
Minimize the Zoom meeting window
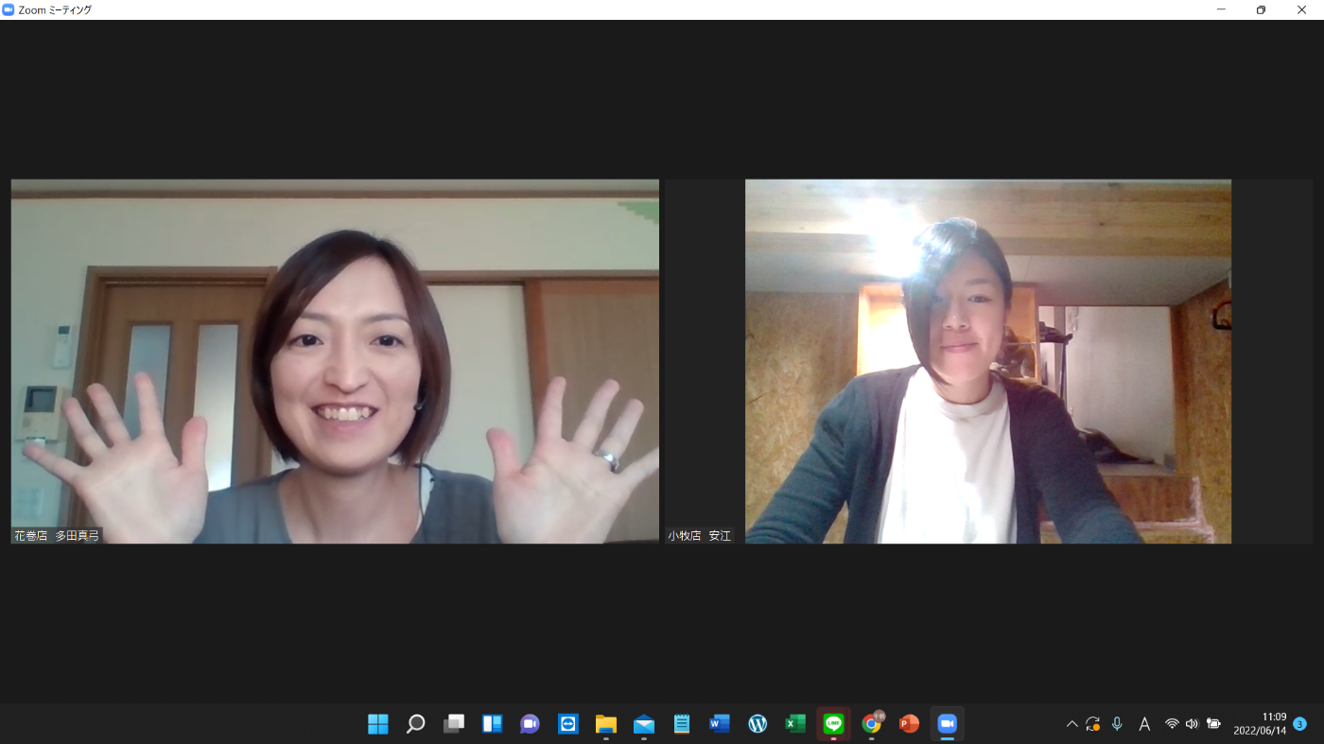1221,9
